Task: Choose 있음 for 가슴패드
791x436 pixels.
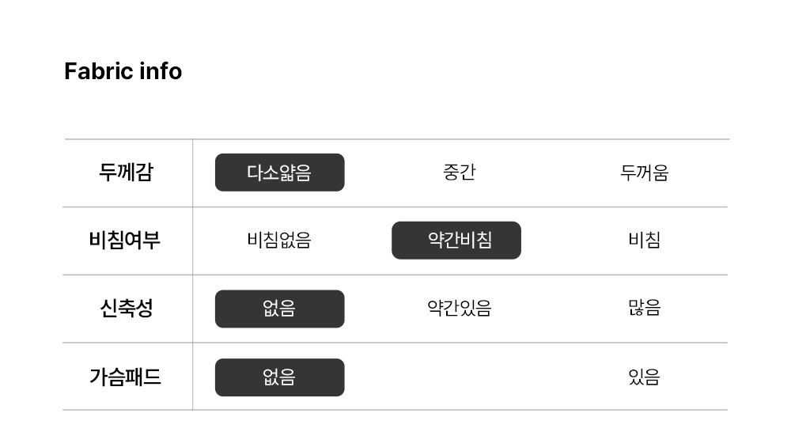Action: (644, 377)
